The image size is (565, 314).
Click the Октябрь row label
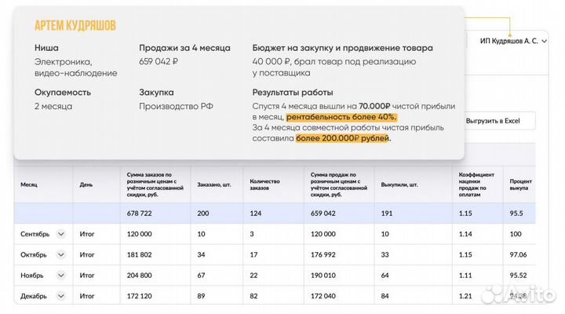pos(34,255)
